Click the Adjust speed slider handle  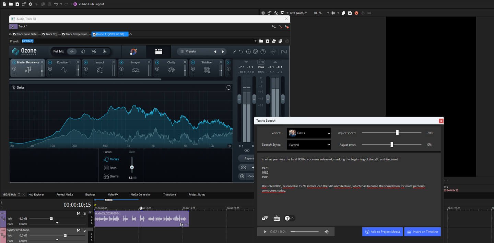(397, 133)
